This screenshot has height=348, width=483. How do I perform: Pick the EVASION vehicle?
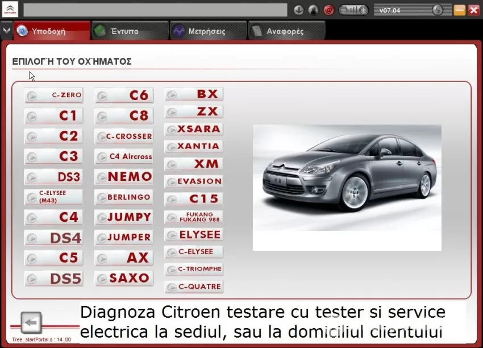point(194,181)
